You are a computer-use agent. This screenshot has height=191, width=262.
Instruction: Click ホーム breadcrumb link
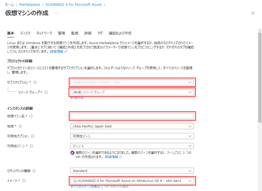coord(9,5)
